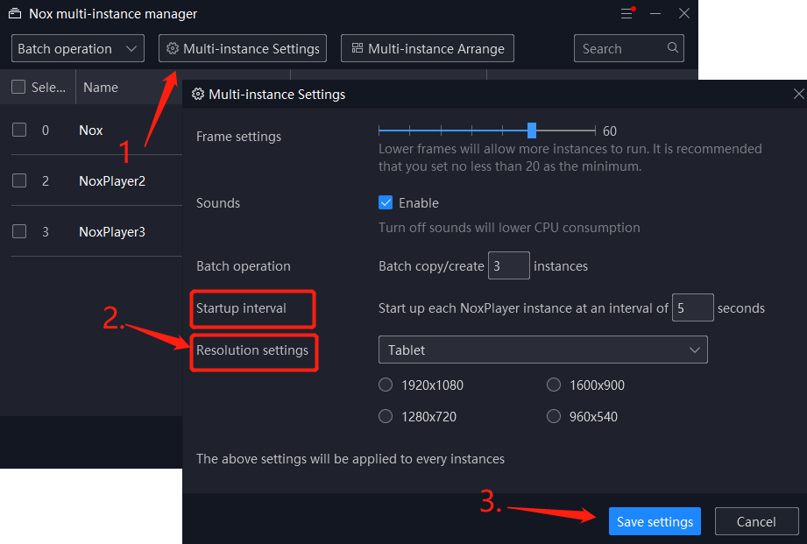Check the box for instance Nox
Screen dimensions: 807x544
coord(19,130)
